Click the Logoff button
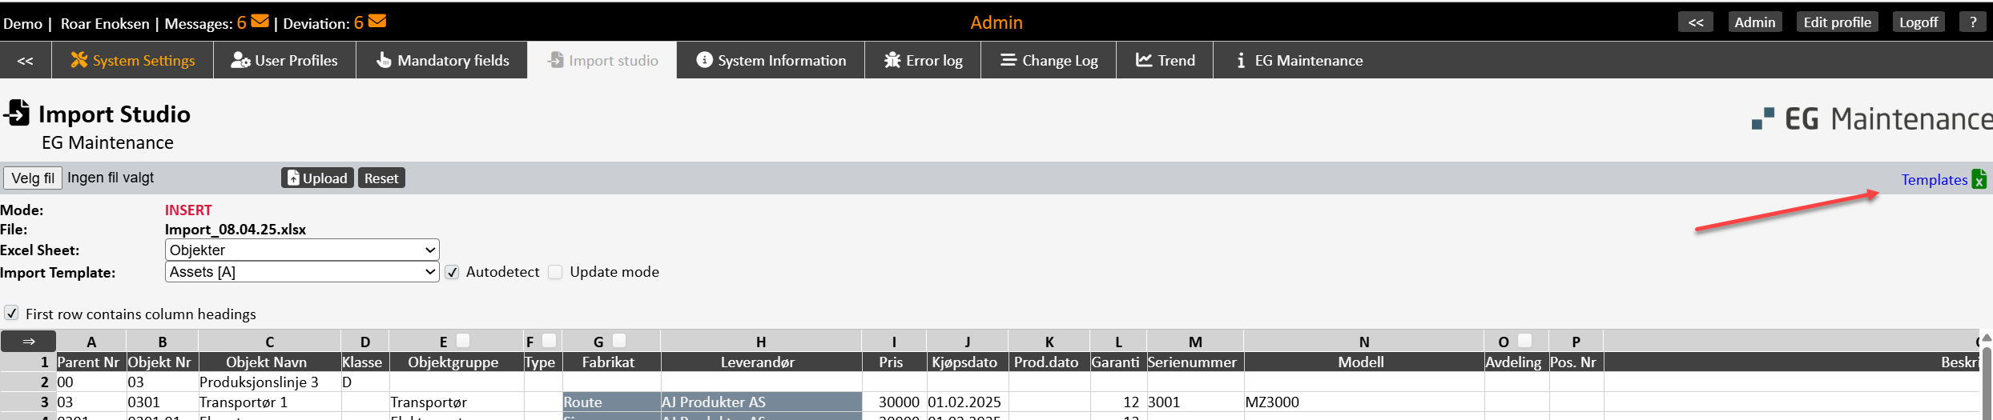Viewport: 1993px width, 420px height. click(x=1919, y=22)
